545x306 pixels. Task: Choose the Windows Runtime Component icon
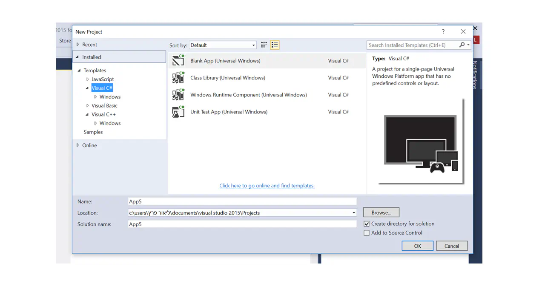click(178, 95)
